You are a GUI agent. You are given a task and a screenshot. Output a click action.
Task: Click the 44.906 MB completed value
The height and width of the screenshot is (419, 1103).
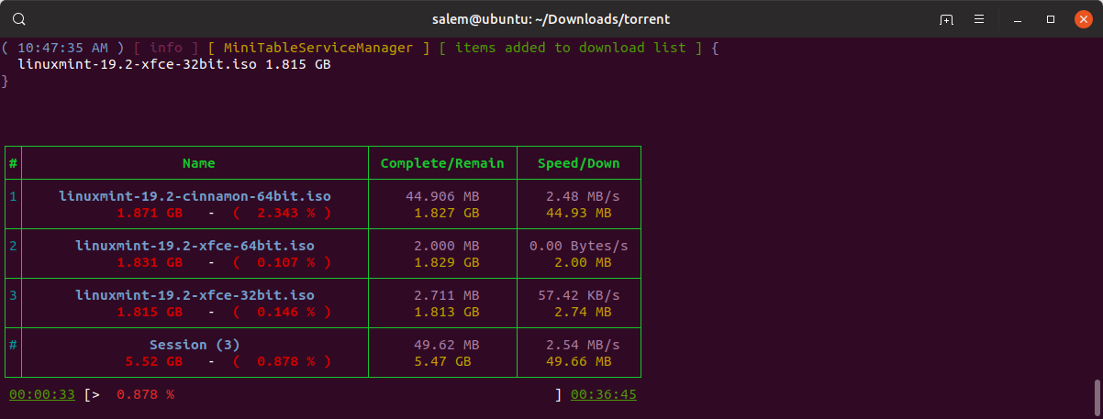point(442,196)
